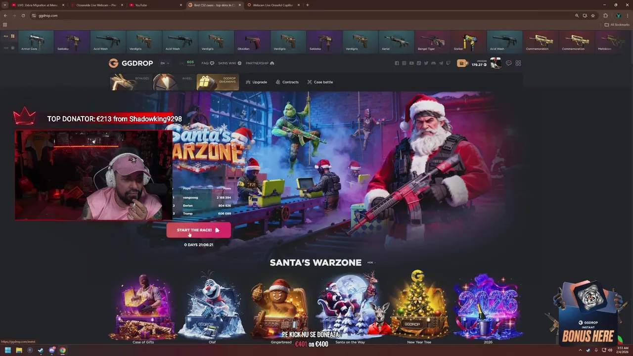Screen dimensions: 633x356
Task: Open Chrome from the taskbar
Action: point(62,350)
